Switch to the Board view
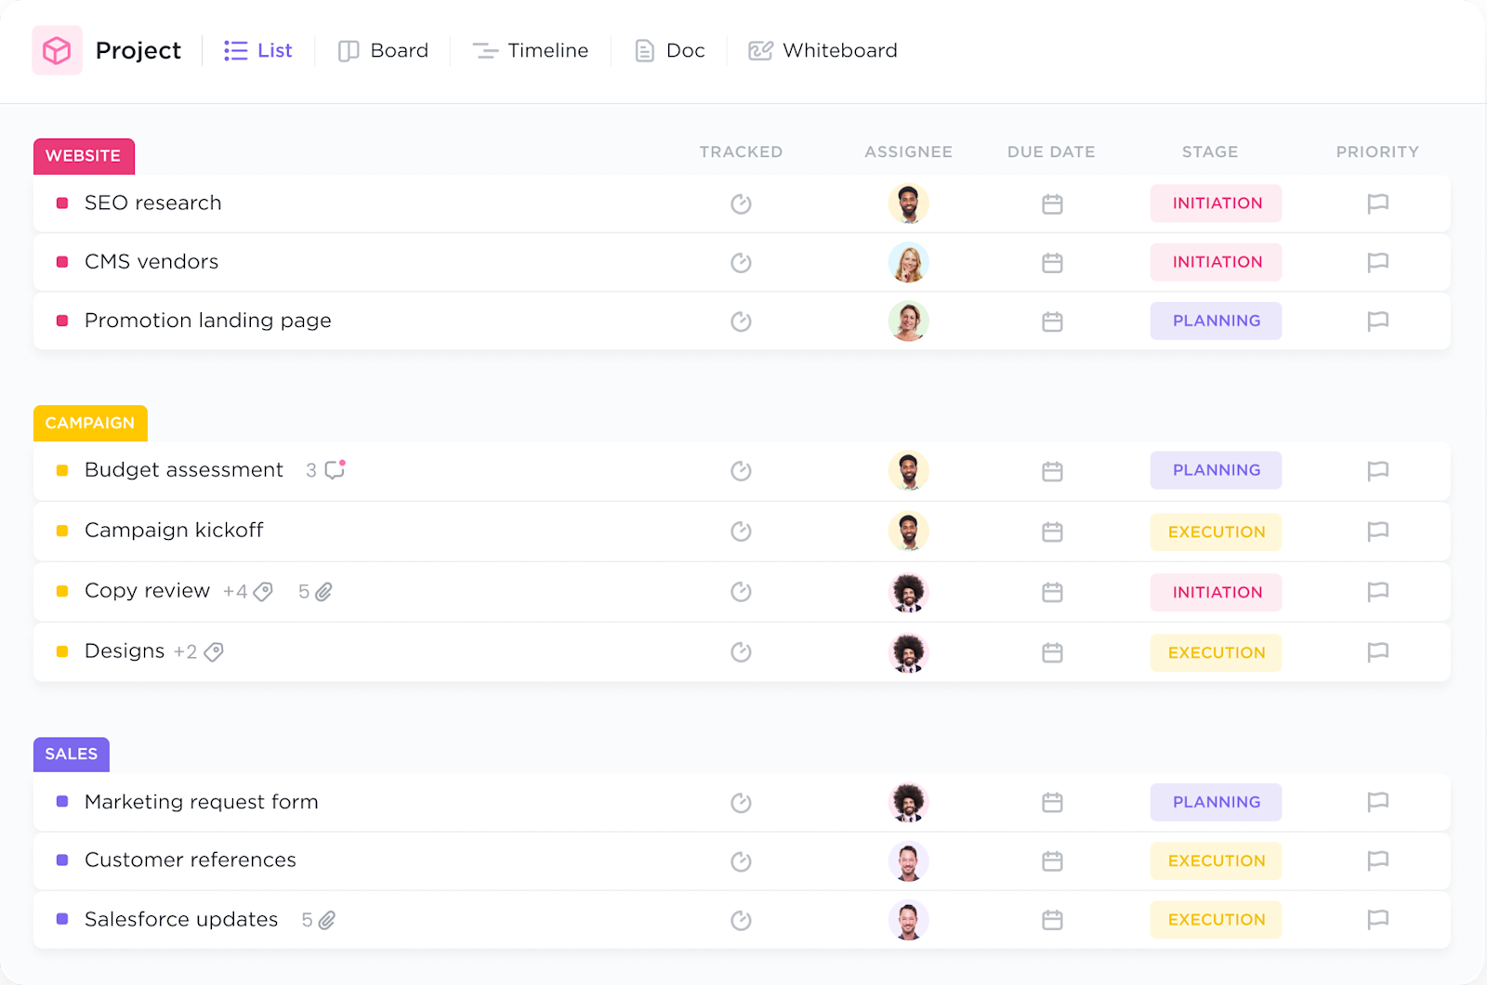 tap(383, 50)
